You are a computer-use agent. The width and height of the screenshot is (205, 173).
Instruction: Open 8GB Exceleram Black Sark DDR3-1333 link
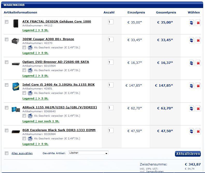click(x=59, y=130)
